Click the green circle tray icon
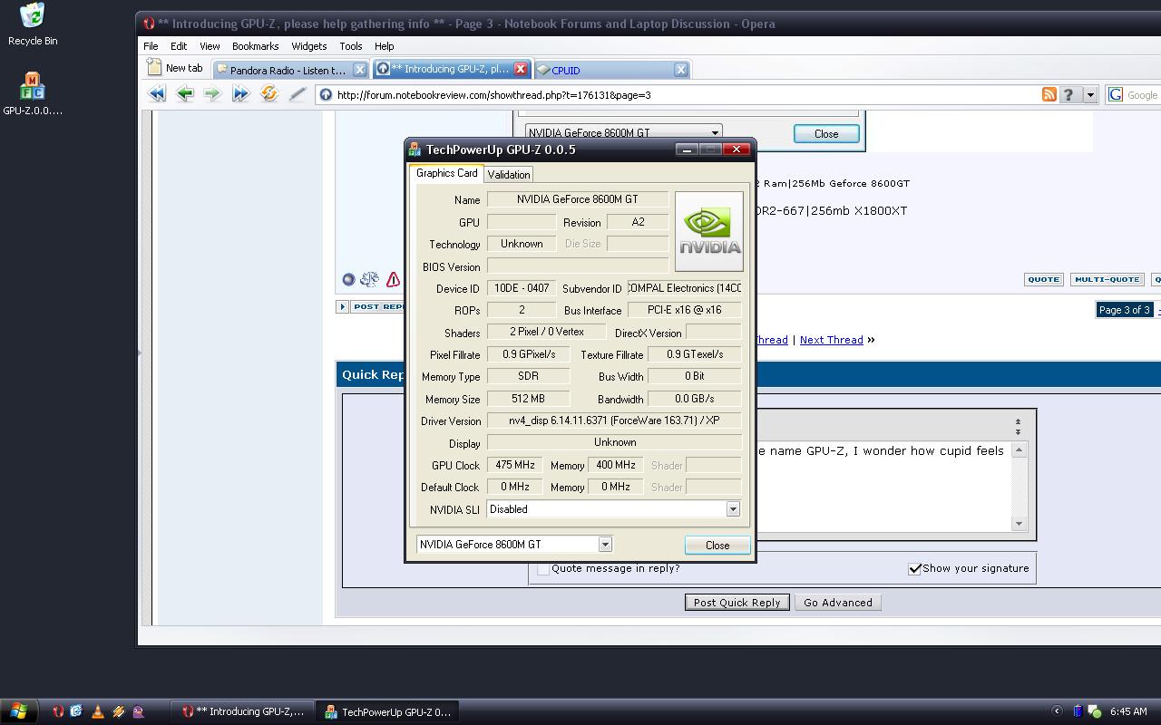The height and width of the screenshot is (725, 1161). tap(1094, 711)
